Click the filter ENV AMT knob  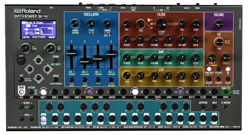tap(182, 39)
